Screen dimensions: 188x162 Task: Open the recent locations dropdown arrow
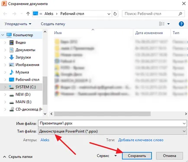(22, 14)
